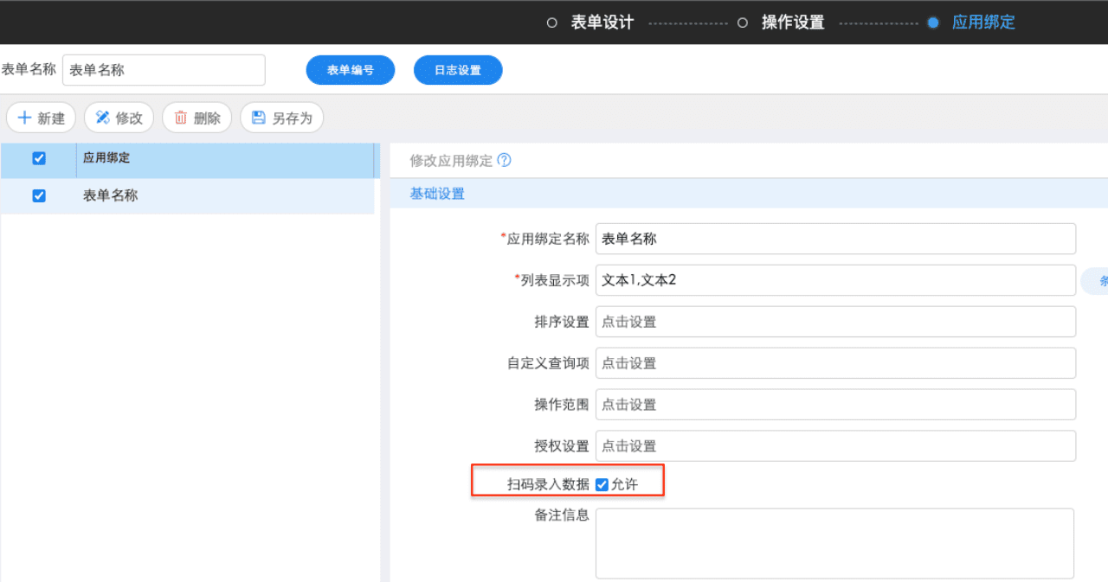The image size is (1108, 582).
Task: Click the trash icon on 删除 button
Action: [180, 118]
